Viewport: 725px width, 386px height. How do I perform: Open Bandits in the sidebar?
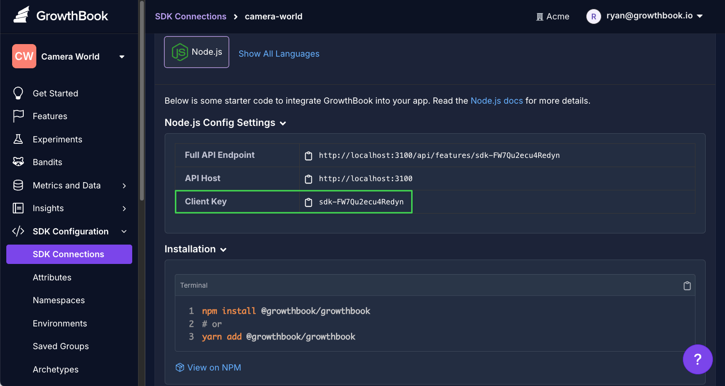point(47,162)
